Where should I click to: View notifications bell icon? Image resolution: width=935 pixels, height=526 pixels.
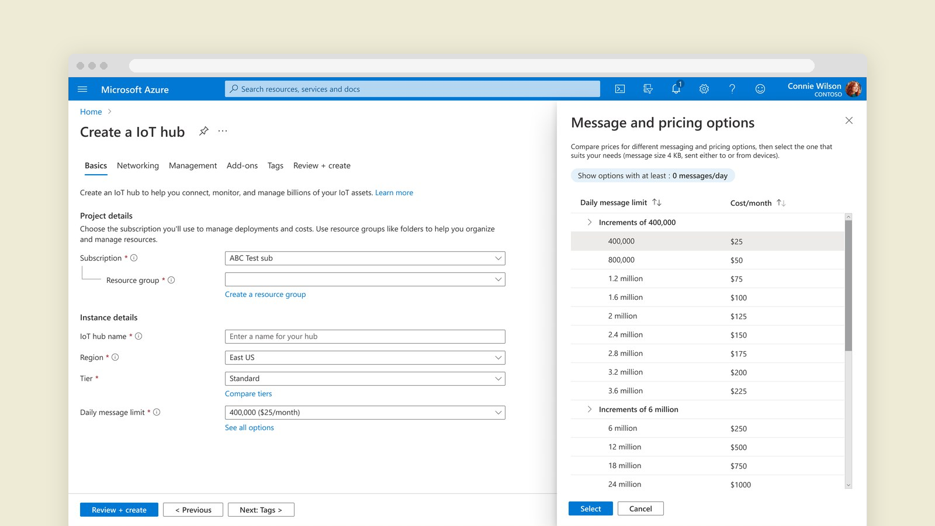676,88
